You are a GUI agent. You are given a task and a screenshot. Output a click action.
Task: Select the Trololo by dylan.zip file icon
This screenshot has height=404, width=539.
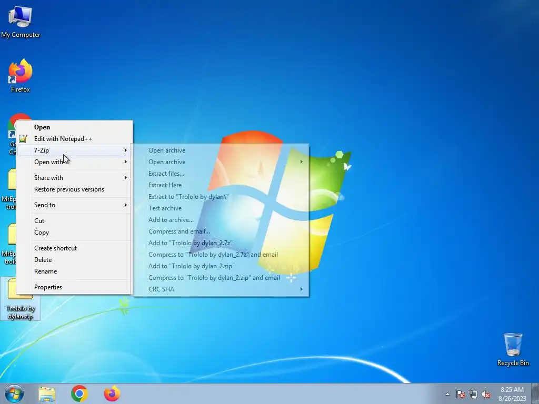21,299
